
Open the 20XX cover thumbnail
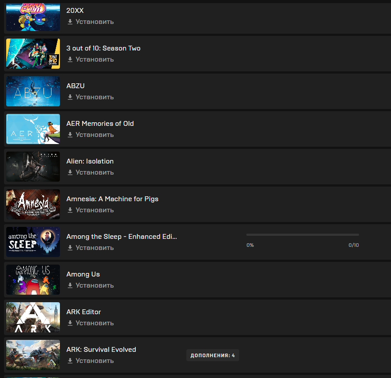tap(33, 17)
